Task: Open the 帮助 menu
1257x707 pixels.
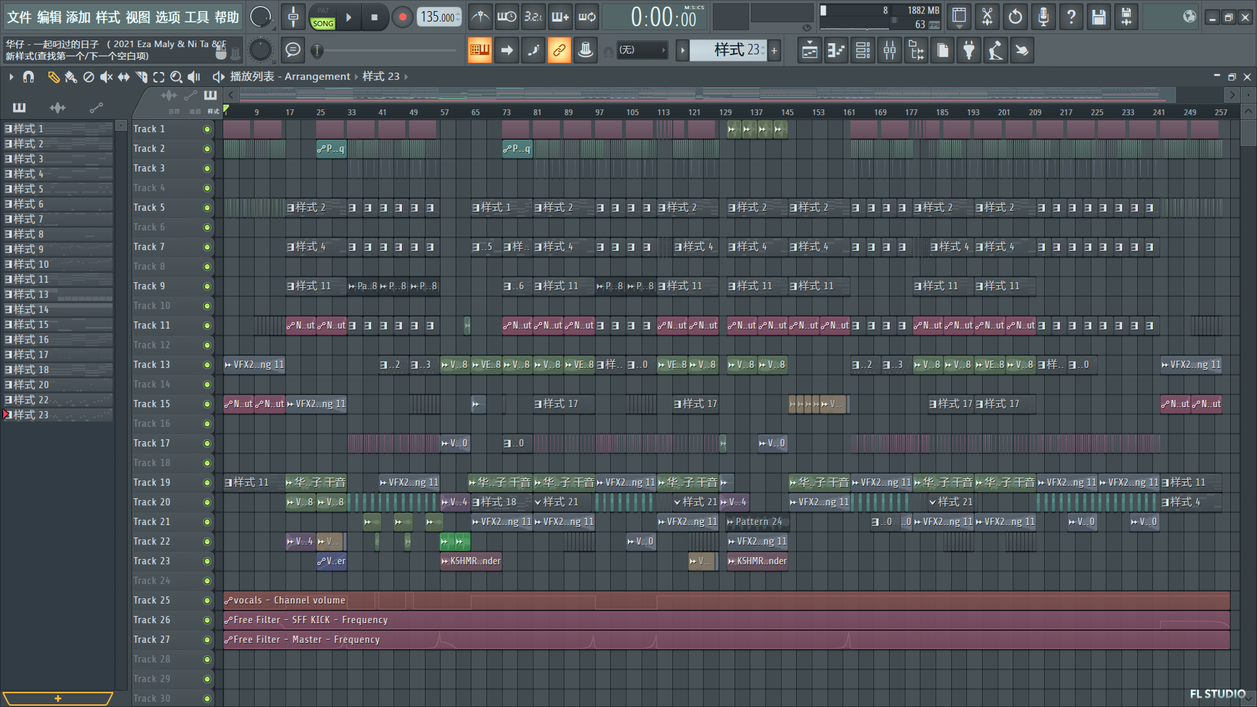Action: point(227,18)
